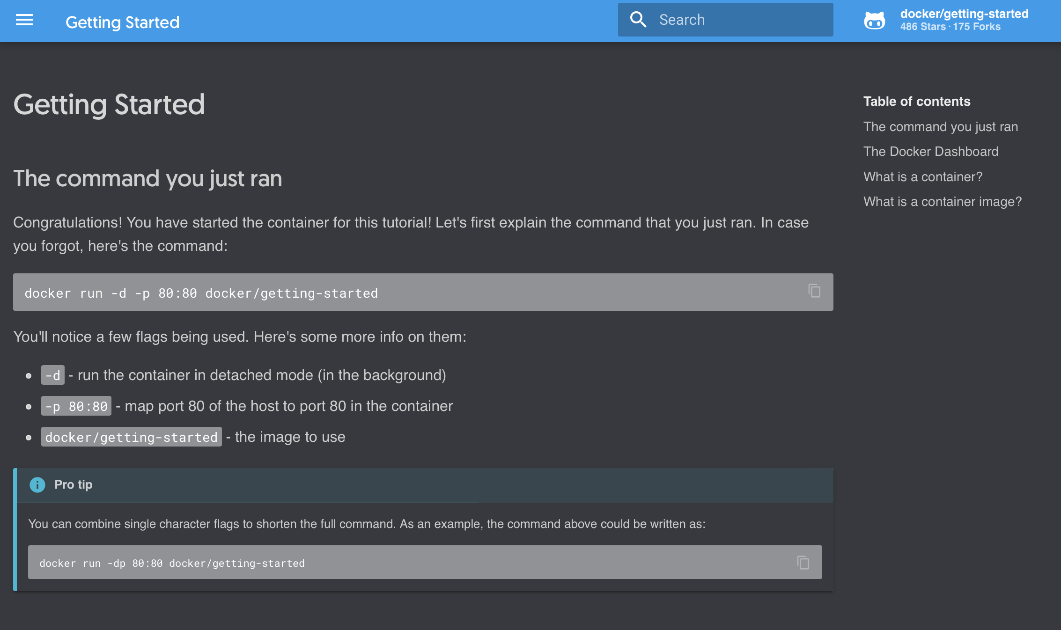Screen dimensions: 1061x630
Task: Open the hamburger navigation menu
Action: pyautogui.click(x=24, y=20)
